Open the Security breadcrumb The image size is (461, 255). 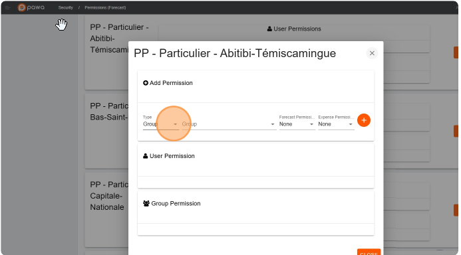pyautogui.click(x=66, y=7)
